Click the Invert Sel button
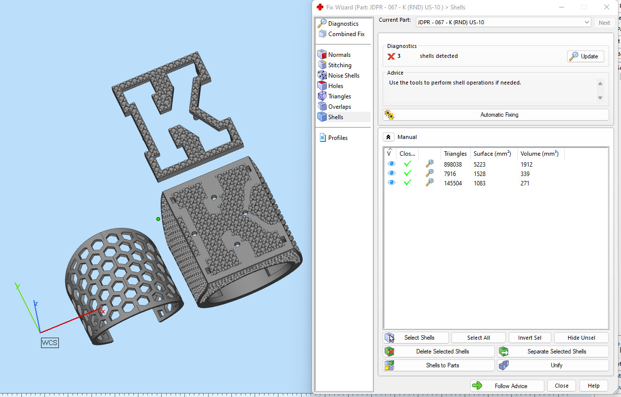The image size is (621, 397). click(530, 338)
